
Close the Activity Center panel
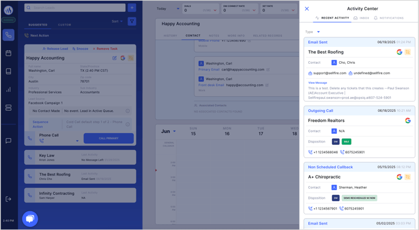point(307,9)
